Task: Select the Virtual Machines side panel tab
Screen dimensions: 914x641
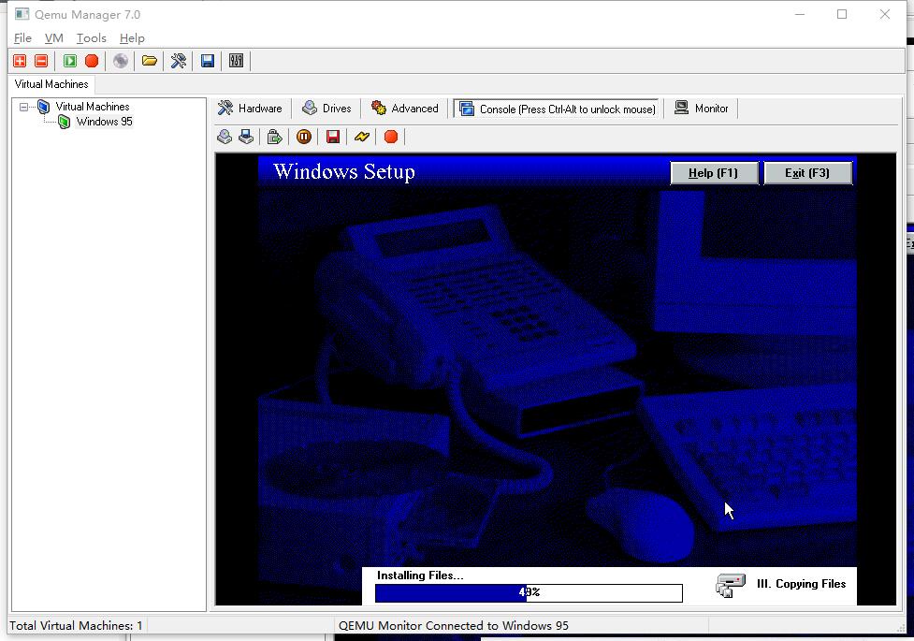Action: (51, 84)
